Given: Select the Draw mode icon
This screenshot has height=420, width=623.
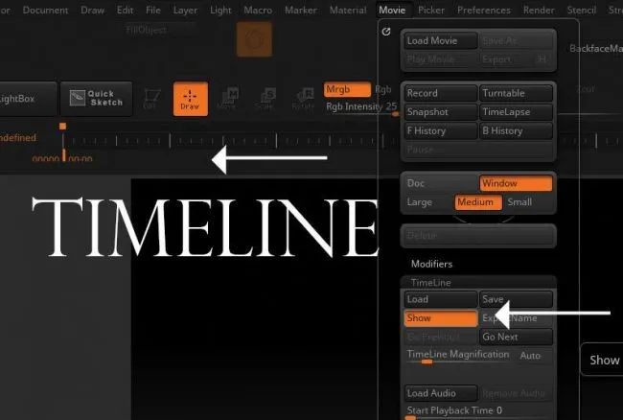Looking at the screenshot, I should [x=191, y=99].
